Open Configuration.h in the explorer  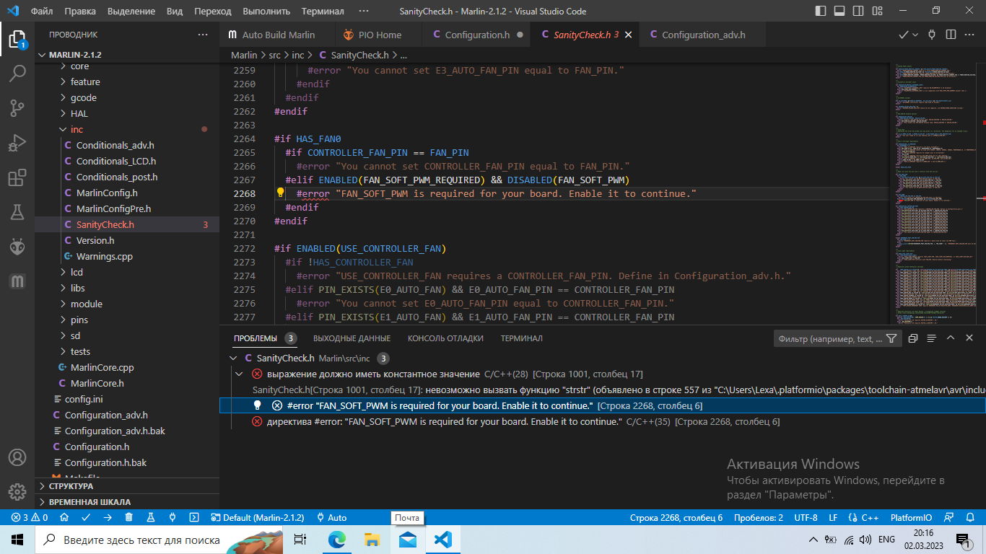click(97, 447)
